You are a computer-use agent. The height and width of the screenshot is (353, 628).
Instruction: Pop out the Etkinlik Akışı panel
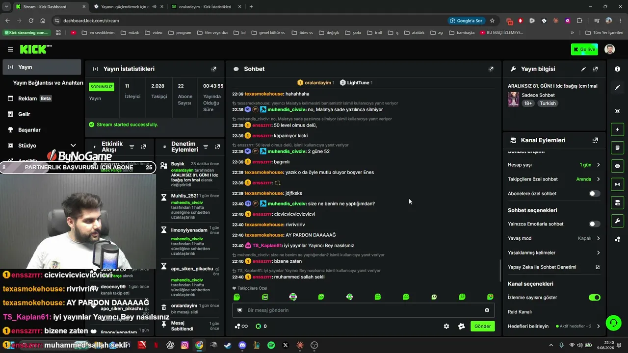pyautogui.click(x=143, y=147)
